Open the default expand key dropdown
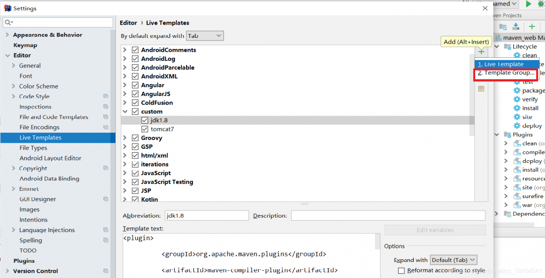 tap(205, 36)
